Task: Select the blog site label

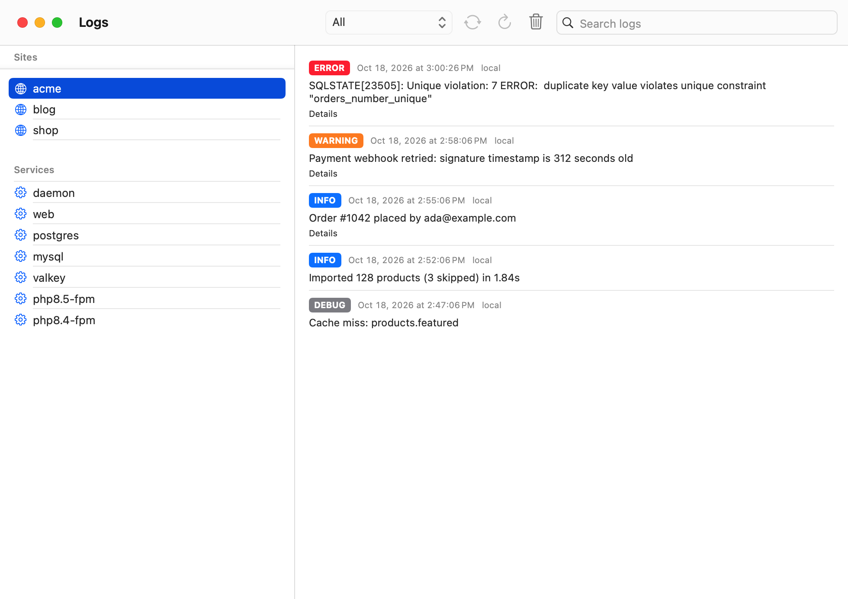Action: (x=44, y=109)
